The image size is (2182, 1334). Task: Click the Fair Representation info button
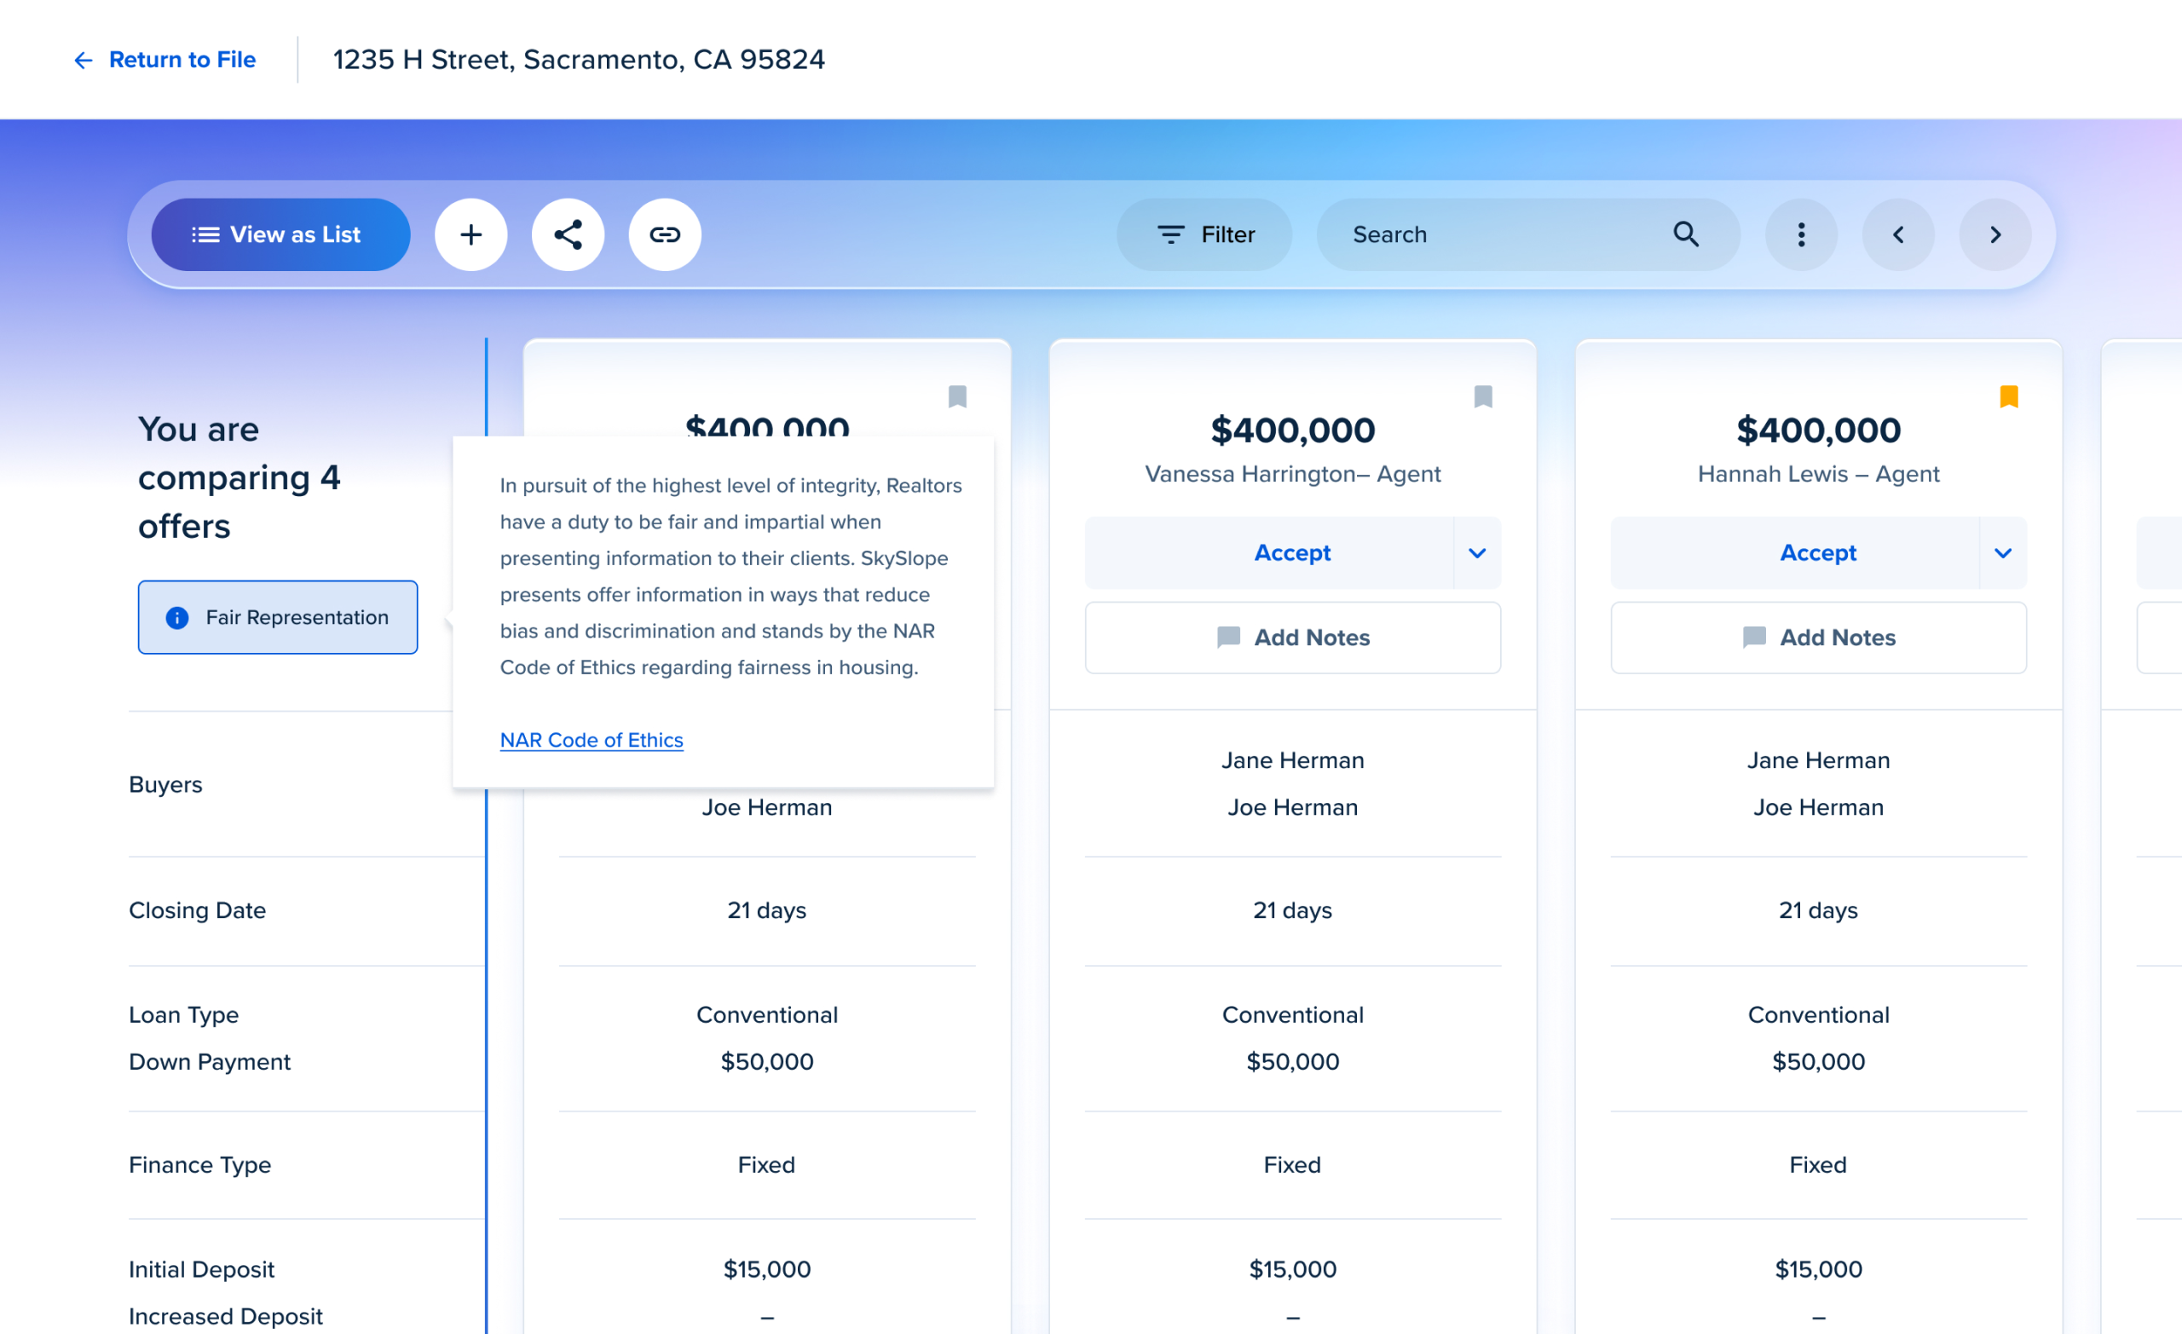[277, 617]
